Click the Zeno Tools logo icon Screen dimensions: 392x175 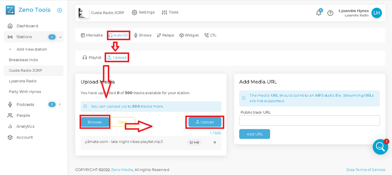(10, 10)
